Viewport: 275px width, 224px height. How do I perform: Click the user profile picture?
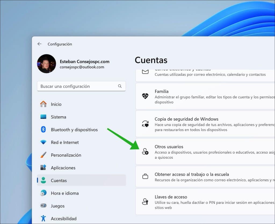point(46,63)
